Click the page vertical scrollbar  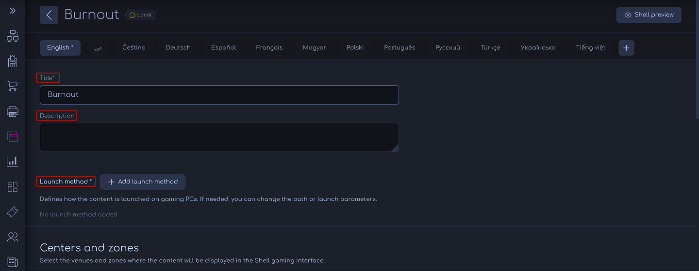coord(697,60)
